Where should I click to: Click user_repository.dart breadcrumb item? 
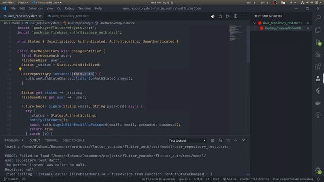click(x=44, y=23)
